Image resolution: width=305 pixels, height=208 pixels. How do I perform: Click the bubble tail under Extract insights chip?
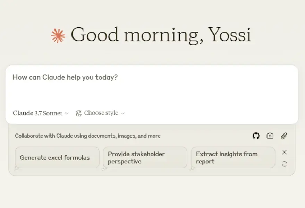pos(192,168)
